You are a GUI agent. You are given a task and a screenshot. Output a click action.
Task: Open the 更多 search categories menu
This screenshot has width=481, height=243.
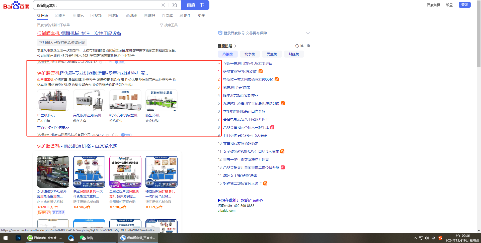click(201, 16)
